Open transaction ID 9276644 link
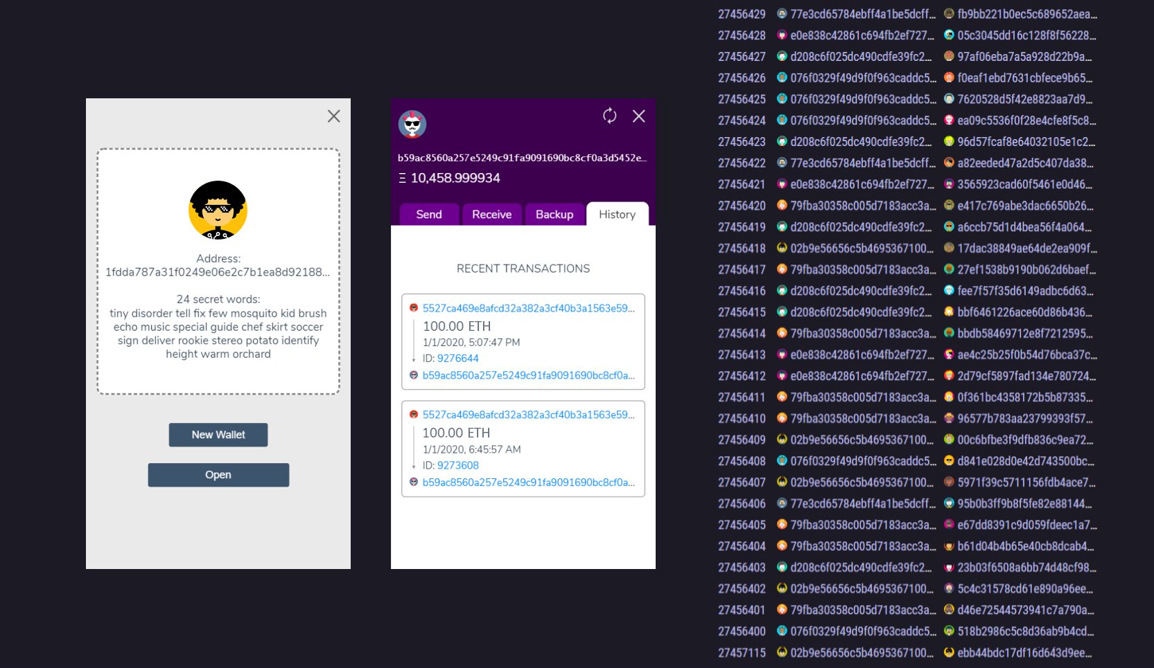The width and height of the screenshot is (1154, 668). point(458,359)
